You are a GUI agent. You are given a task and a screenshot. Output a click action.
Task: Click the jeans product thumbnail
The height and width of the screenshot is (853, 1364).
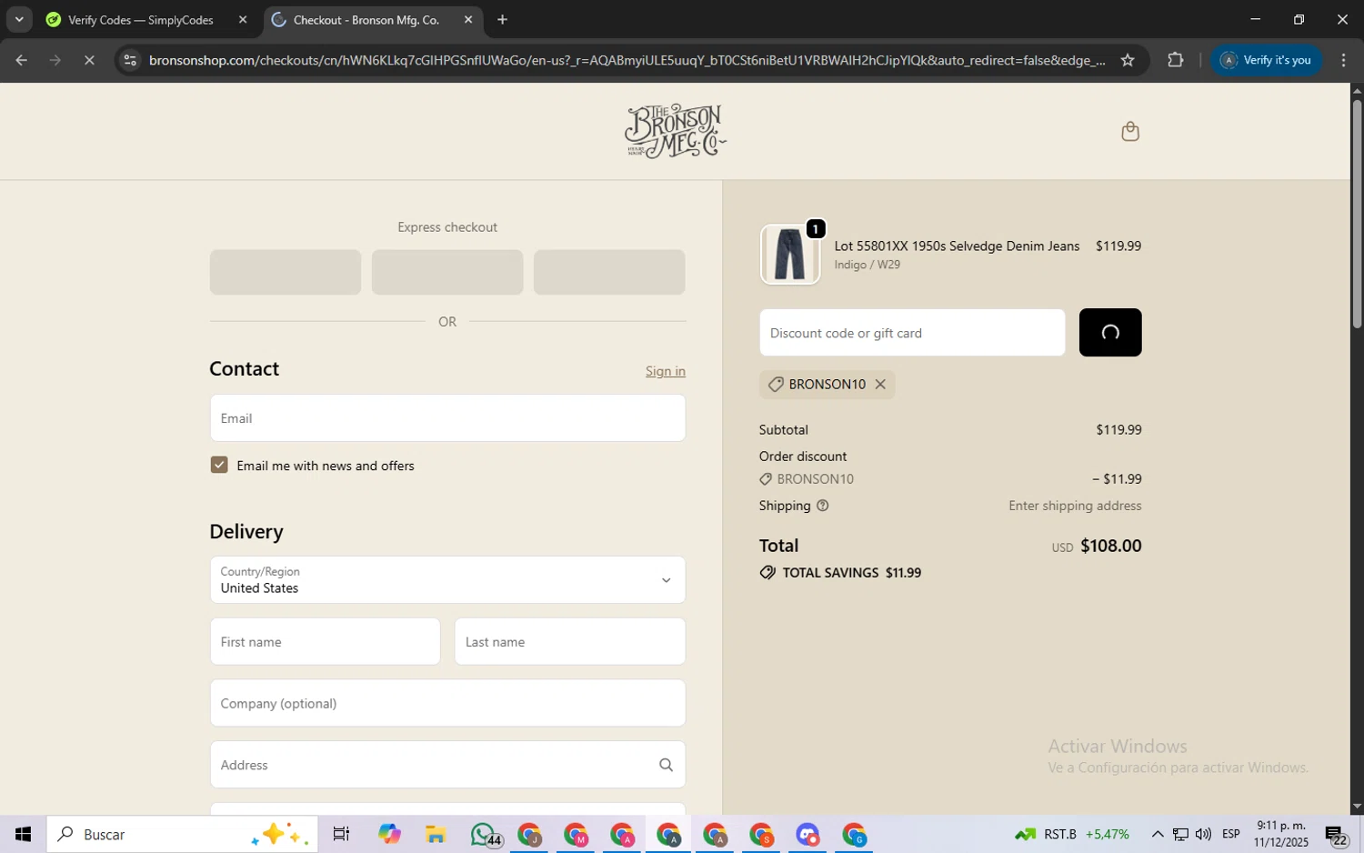coord(790,255)
